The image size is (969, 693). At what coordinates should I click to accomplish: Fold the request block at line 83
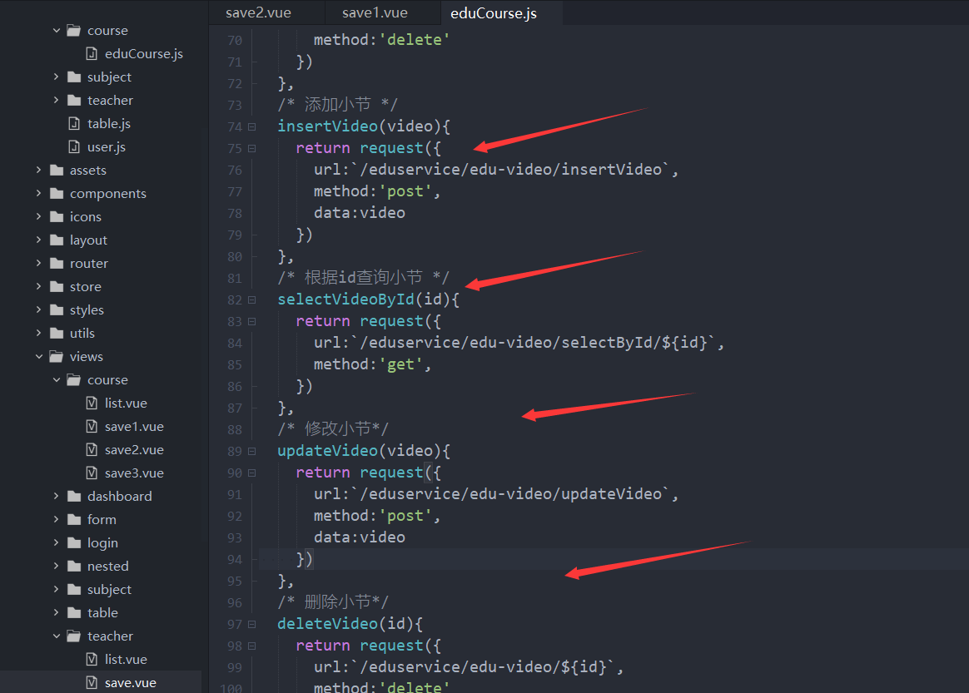[252, 321]
